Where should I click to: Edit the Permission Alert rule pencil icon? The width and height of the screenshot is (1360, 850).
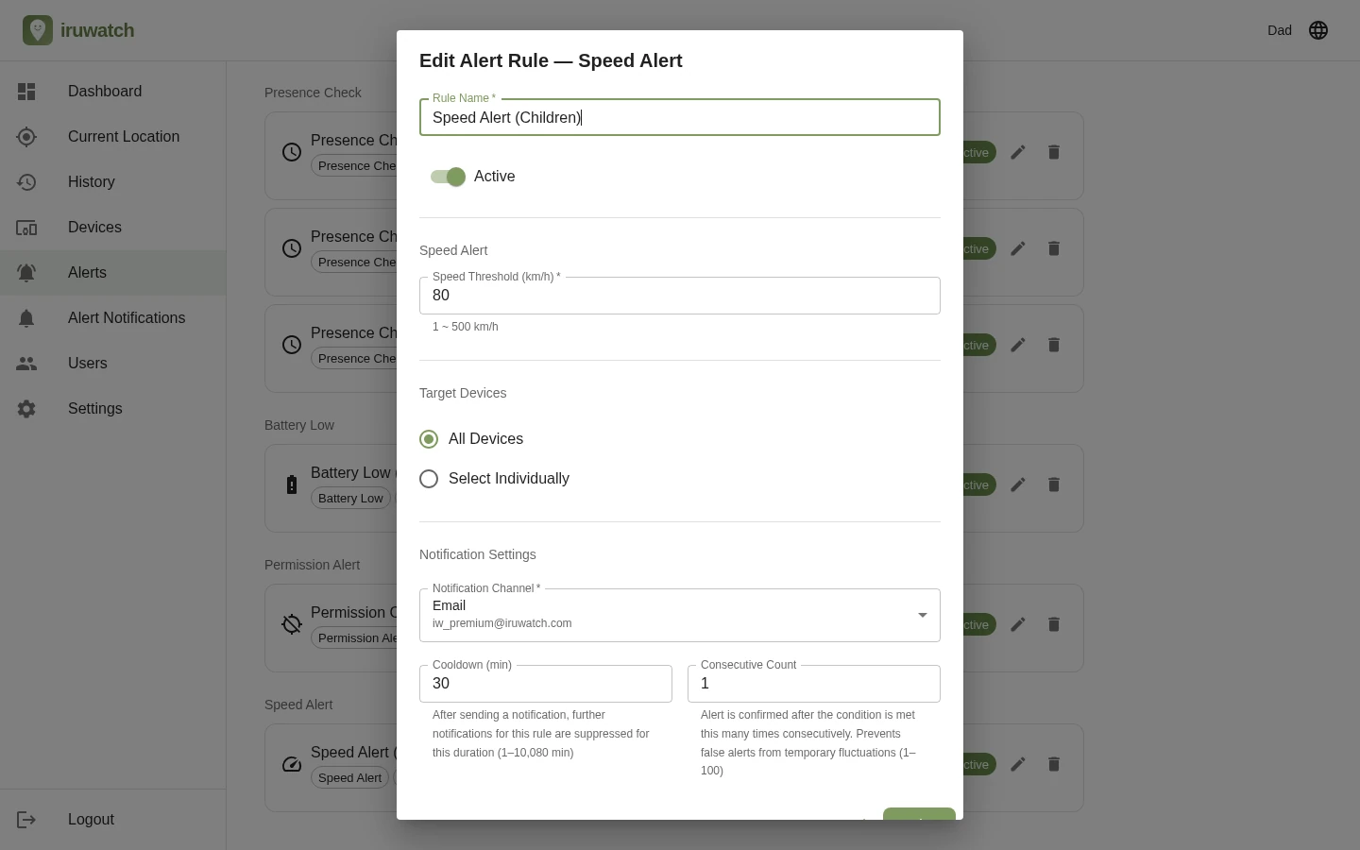1018,624
